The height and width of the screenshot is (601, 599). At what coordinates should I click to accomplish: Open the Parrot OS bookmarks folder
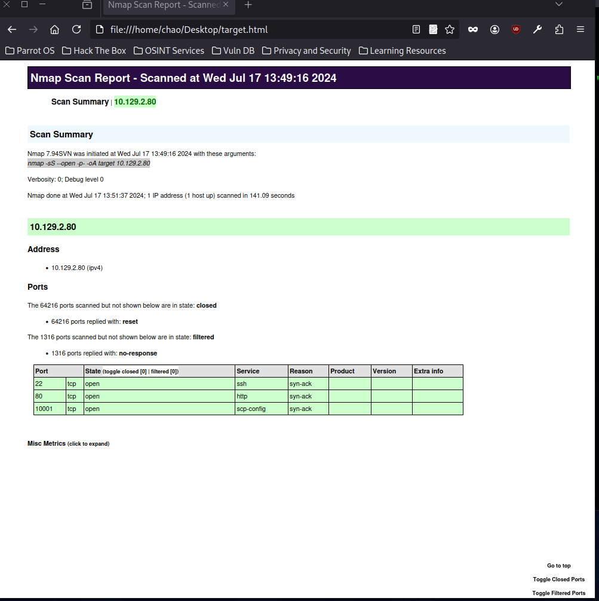point(30,51)
